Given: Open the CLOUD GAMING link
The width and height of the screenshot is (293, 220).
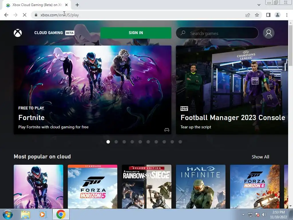Looking at the screenshot, I should click(49, 33).
